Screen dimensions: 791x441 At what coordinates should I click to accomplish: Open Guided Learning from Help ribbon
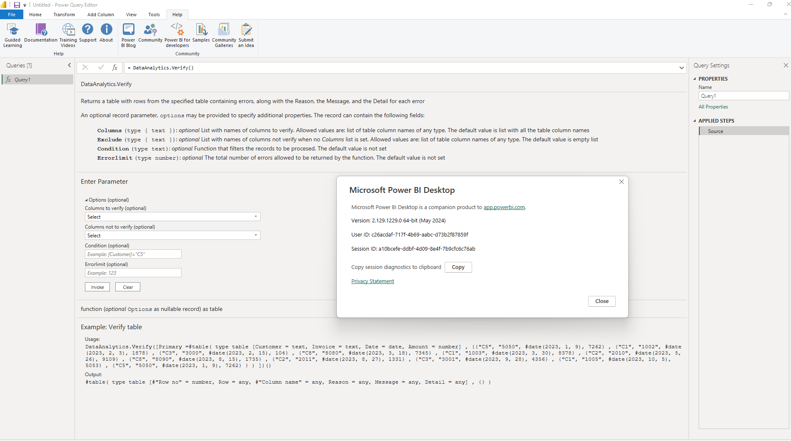(x=12, y=35)
